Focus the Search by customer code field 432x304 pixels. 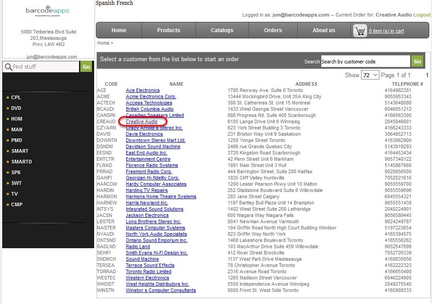(366, 62)
